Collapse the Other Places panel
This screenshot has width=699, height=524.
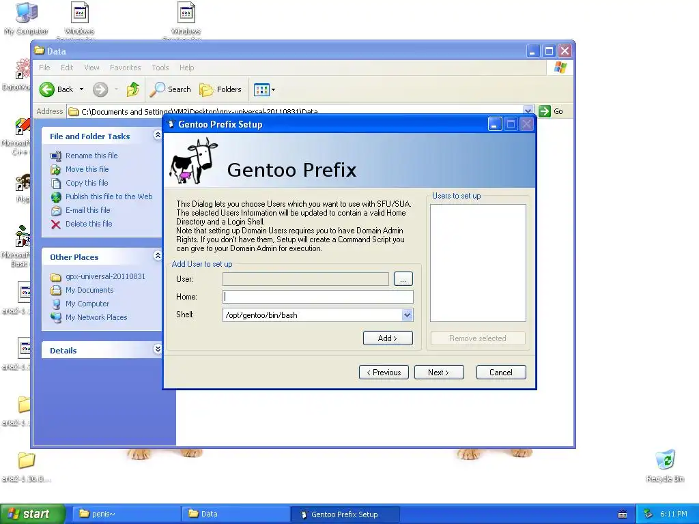click(x=158, y=255)
